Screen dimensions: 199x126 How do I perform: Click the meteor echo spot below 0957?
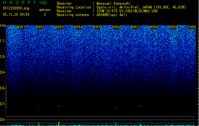click(x=140, y=106)
